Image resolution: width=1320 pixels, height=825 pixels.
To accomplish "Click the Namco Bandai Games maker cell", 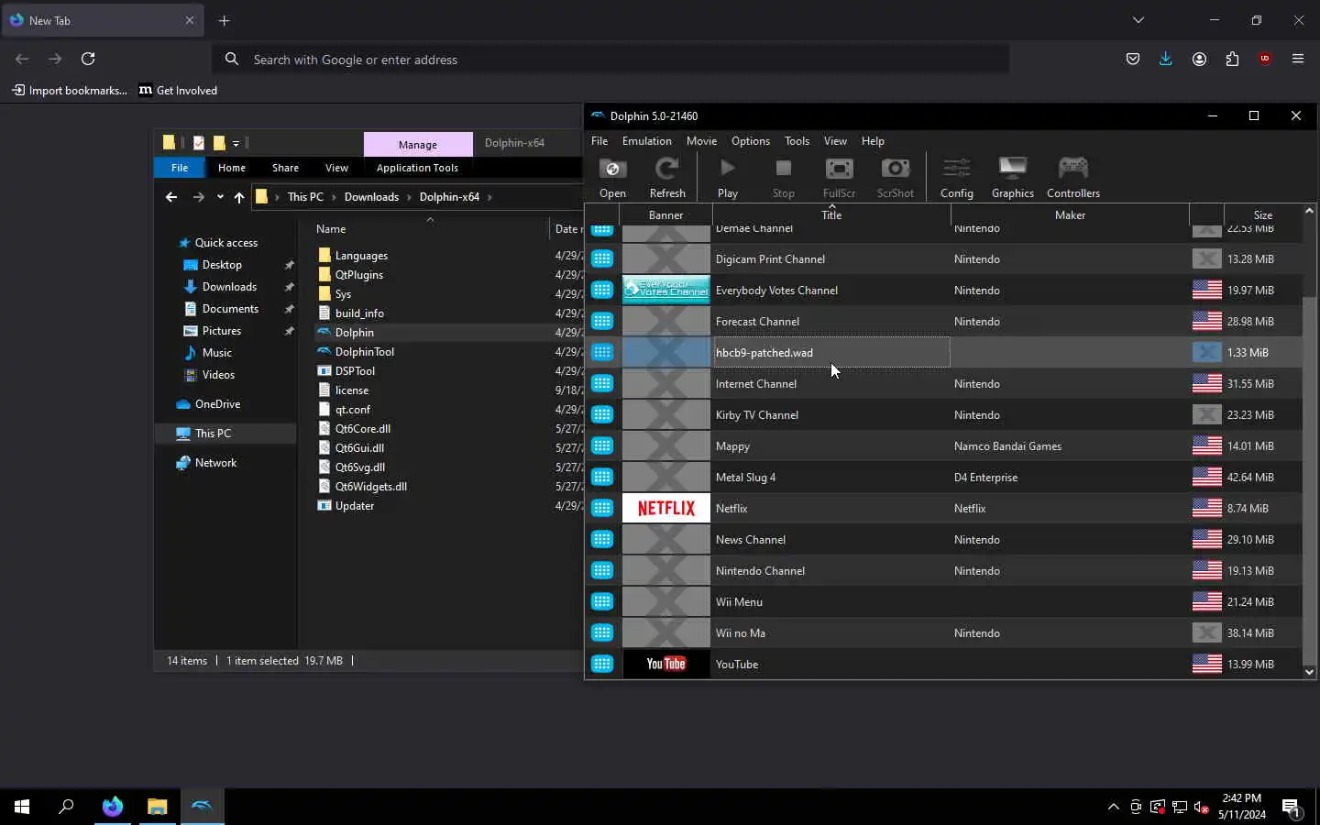I will tap(1007, 445).
